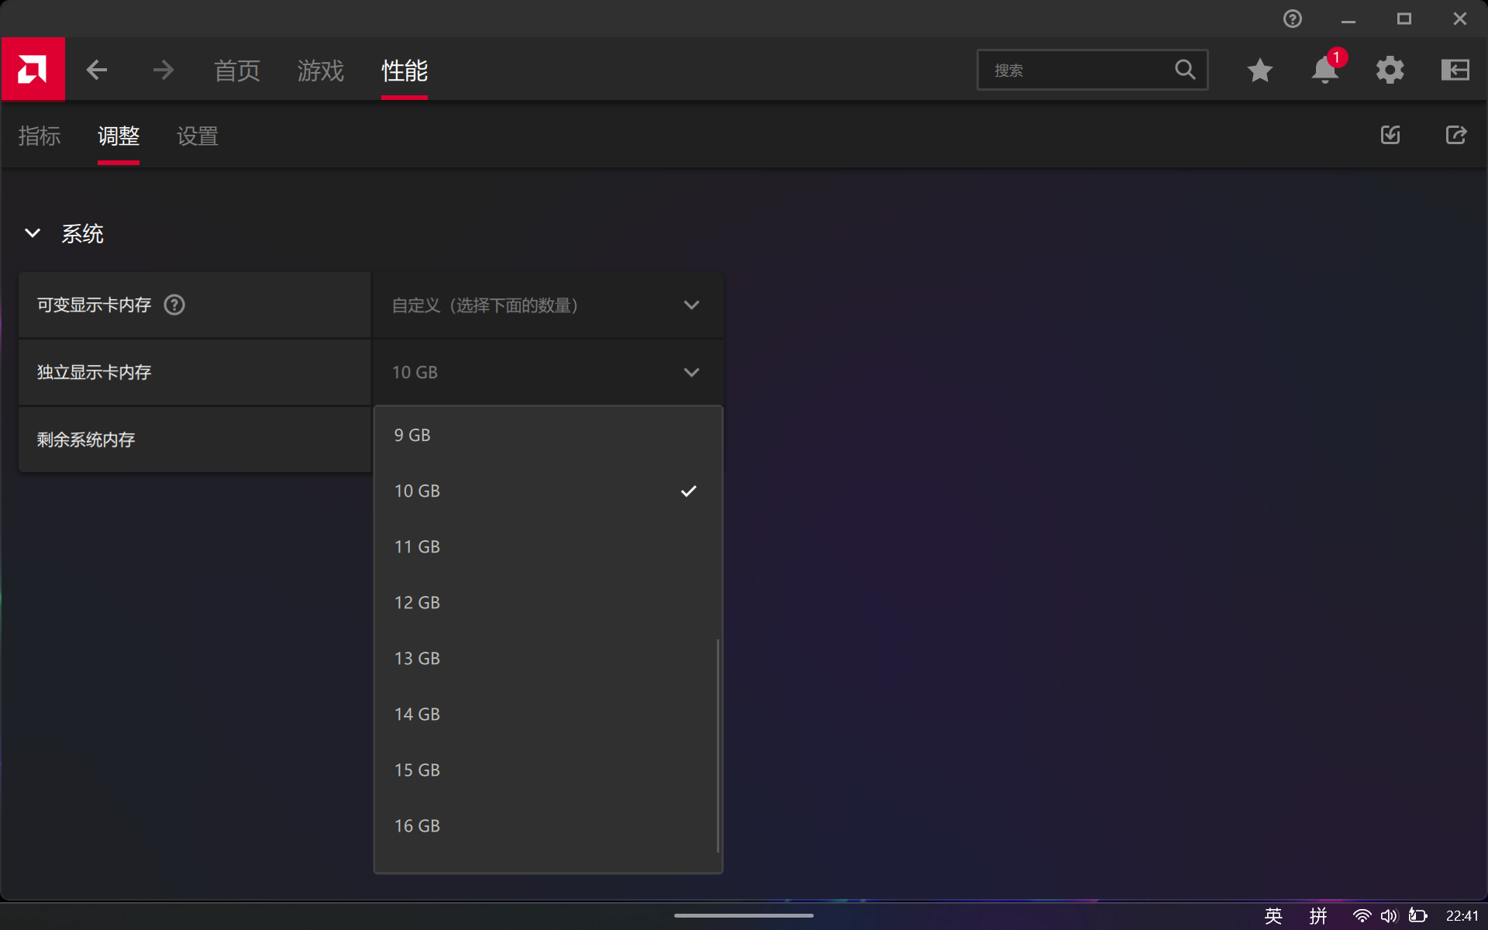Viewport: 1488px width, 930px height.
Task: Click the AMD logo home icon
Action: [x=33, y=70]
